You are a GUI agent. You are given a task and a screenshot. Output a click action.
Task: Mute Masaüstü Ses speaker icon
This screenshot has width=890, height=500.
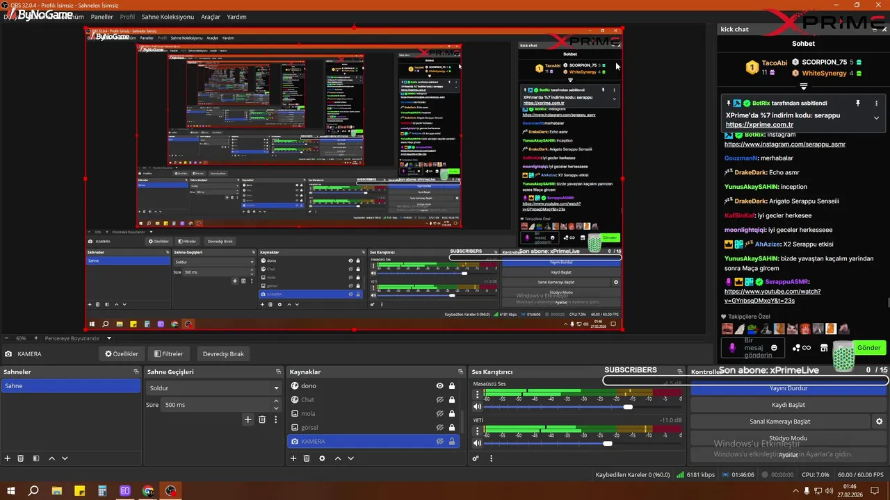[478, 407]
